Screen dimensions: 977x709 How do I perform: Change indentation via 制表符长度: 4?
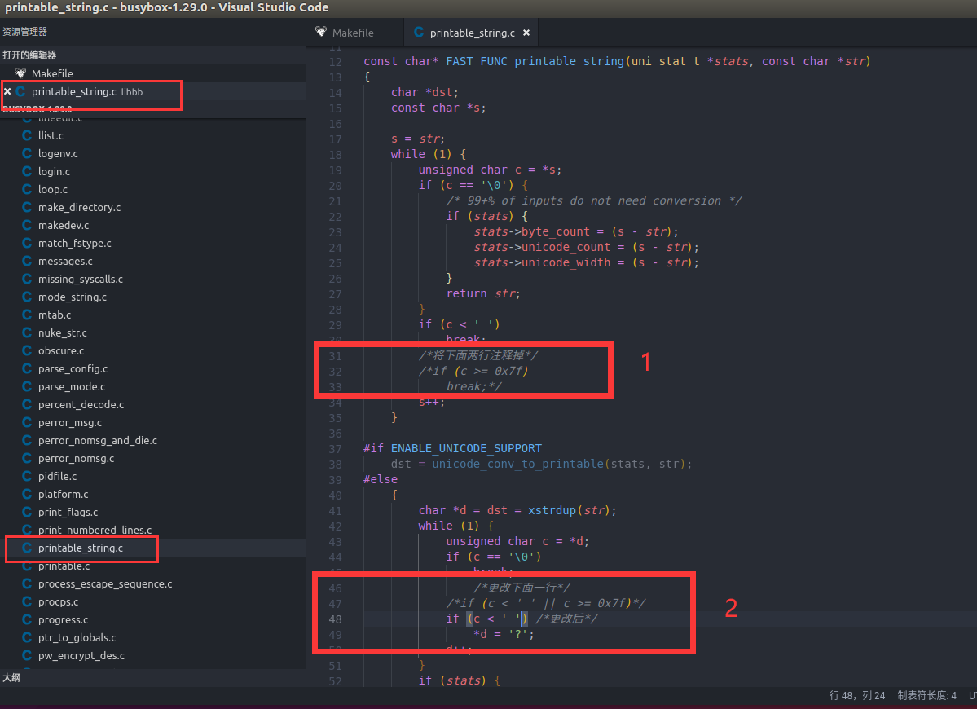click(x=926, y=695)
